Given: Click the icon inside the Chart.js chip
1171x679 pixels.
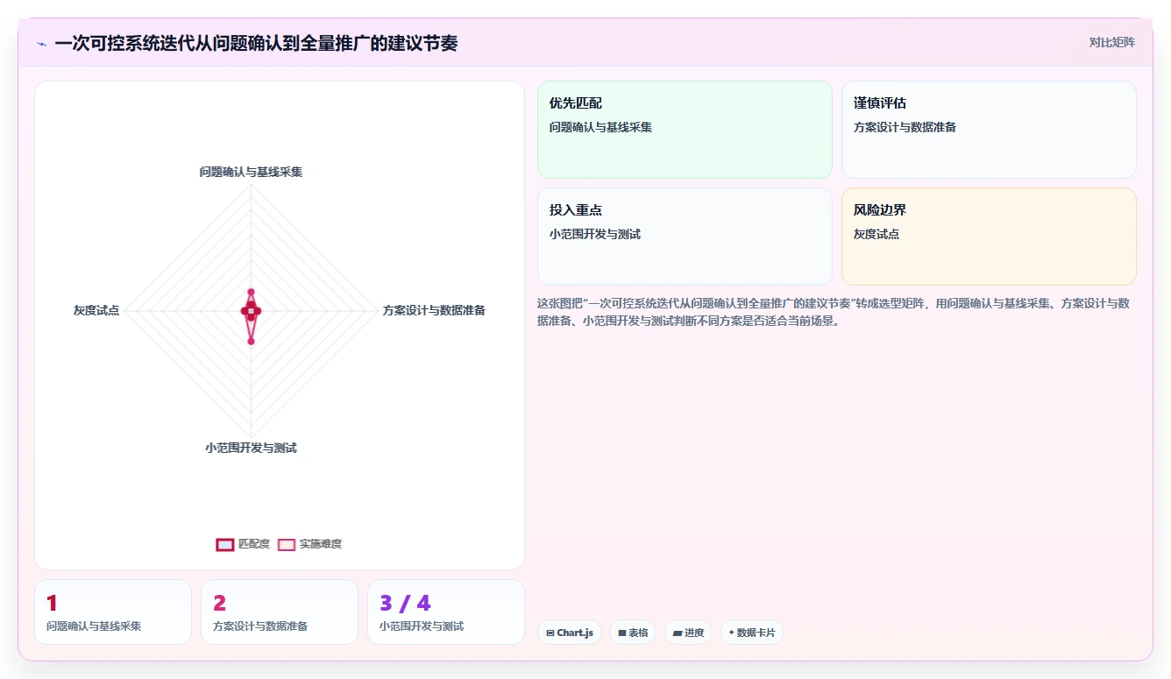Looking at the screenshot, I should (550, 633).
